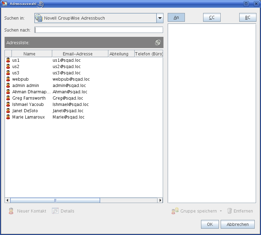The image size is (261, 235).
Task: Select the us1 name entry
Action: click(16, 60)
